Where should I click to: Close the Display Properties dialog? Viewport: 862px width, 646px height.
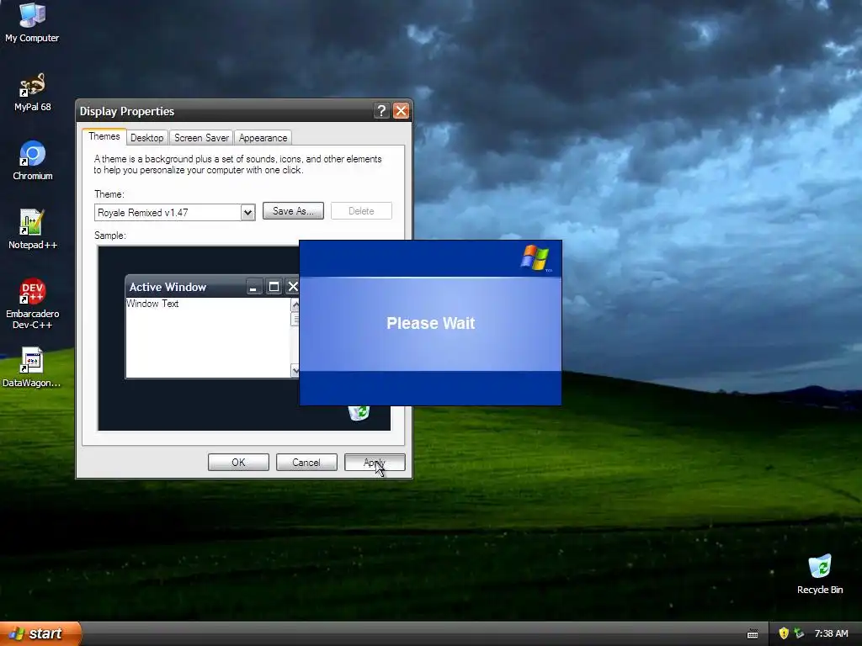(401, 110)
